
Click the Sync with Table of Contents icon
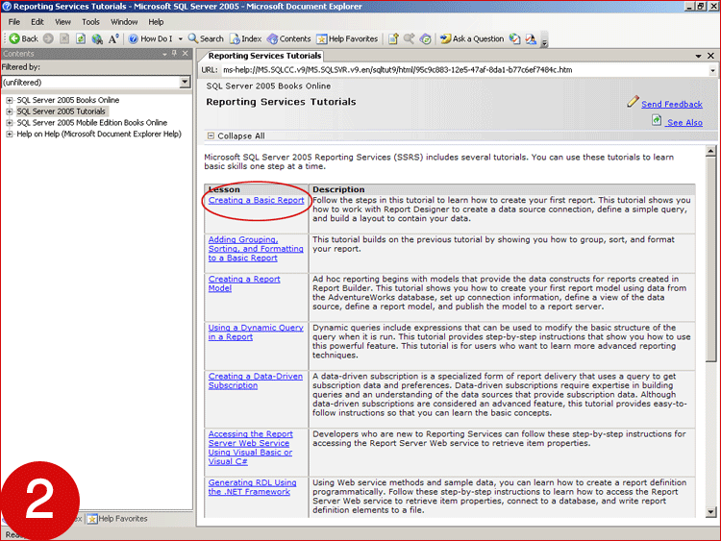[426, 39]
